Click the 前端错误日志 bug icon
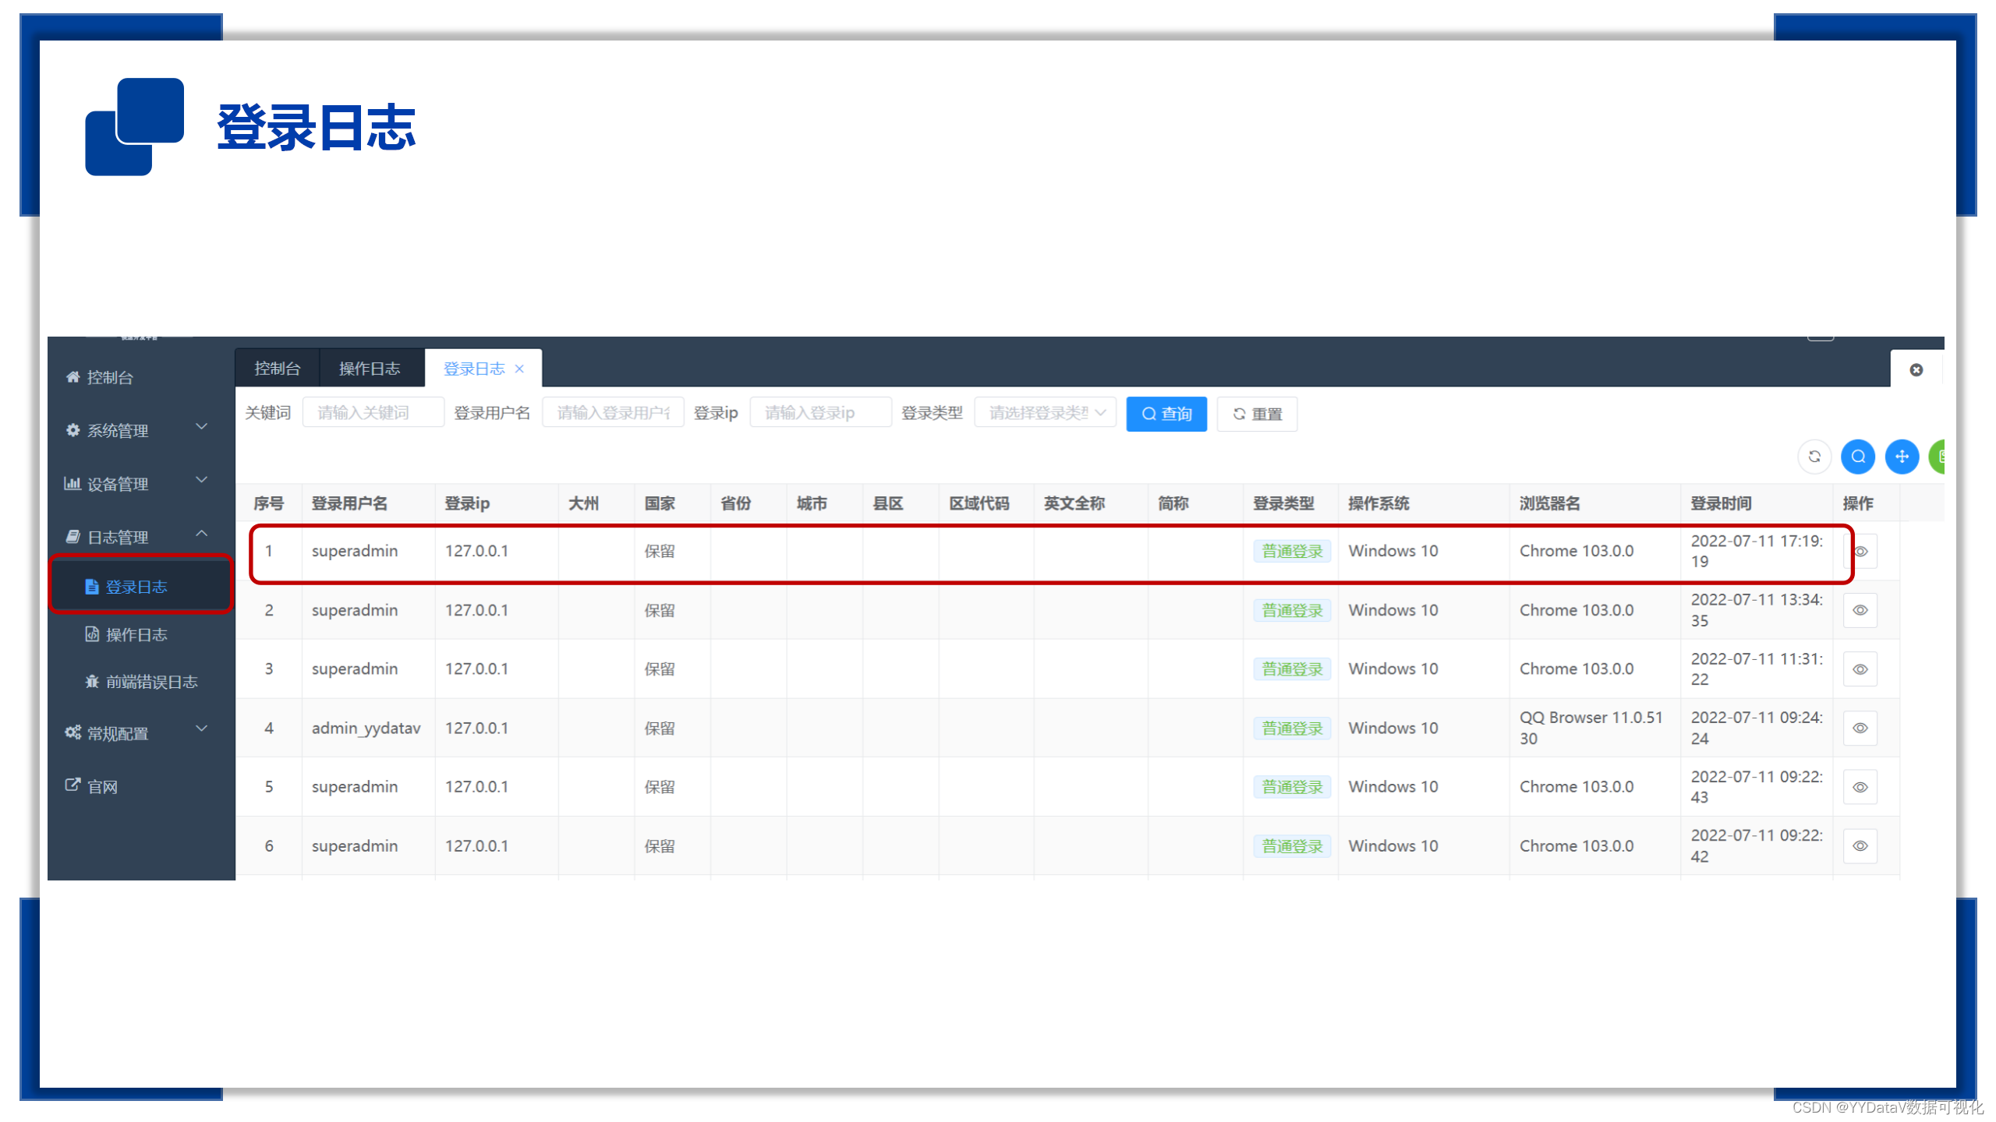 coord(91,682)
